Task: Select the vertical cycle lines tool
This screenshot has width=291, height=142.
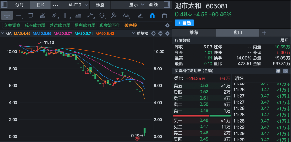Action: pos(67,16)
